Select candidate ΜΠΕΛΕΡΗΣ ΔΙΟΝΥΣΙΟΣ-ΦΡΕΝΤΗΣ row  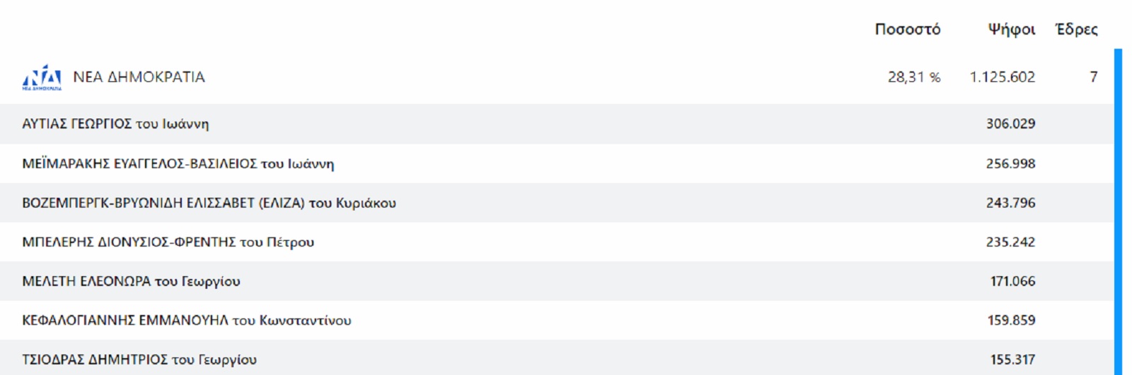[x=557, y=242]
